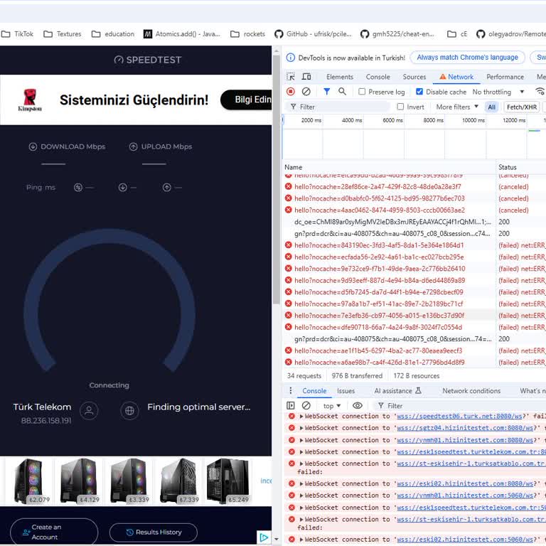This screenshot has height=546, width=546.
Task: Click Create an Account button
Action: coord(54,532)
